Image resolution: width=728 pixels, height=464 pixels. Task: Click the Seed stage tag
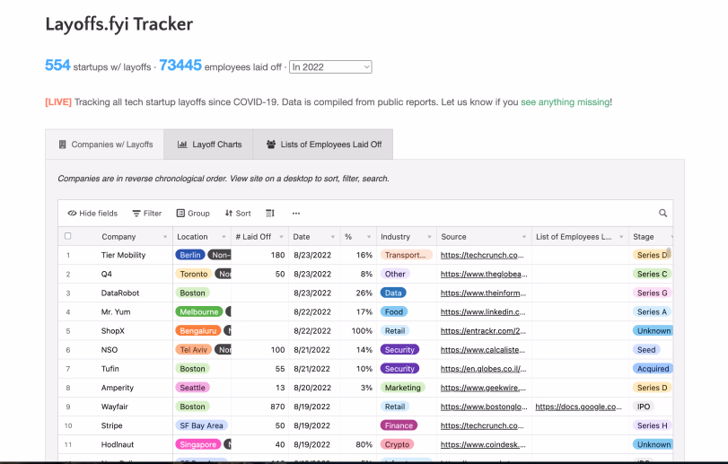646,350
